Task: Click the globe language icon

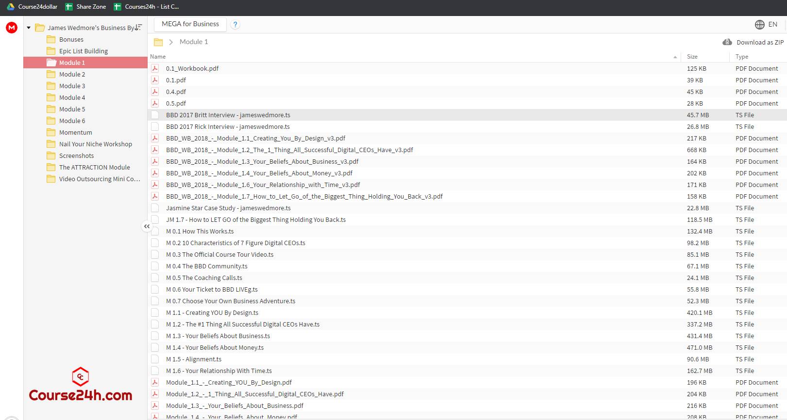Action: click(760, 24)
